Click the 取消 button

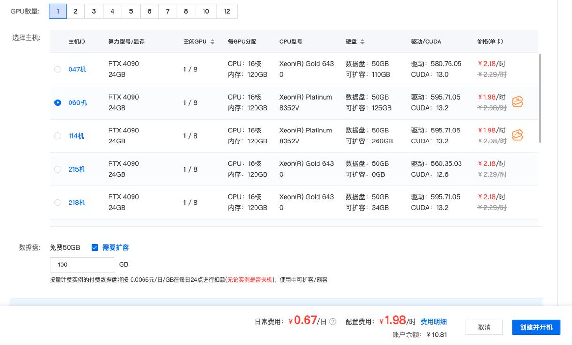coord(484,327)
